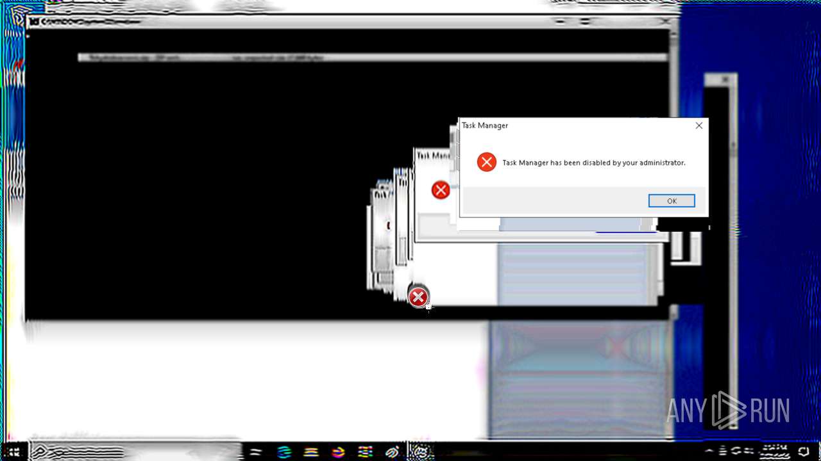Viewport: 821px width, 461px height.
Task: Open the Windows Start menu
Action: (x=13, y=451)
